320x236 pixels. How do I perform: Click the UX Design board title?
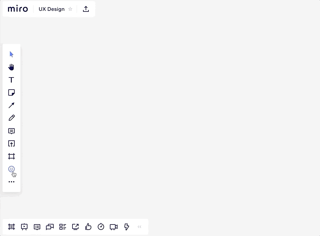click(x=51, y=9)
